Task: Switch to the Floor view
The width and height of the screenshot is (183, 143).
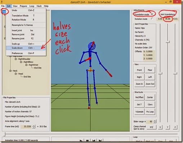Action: 150,70
